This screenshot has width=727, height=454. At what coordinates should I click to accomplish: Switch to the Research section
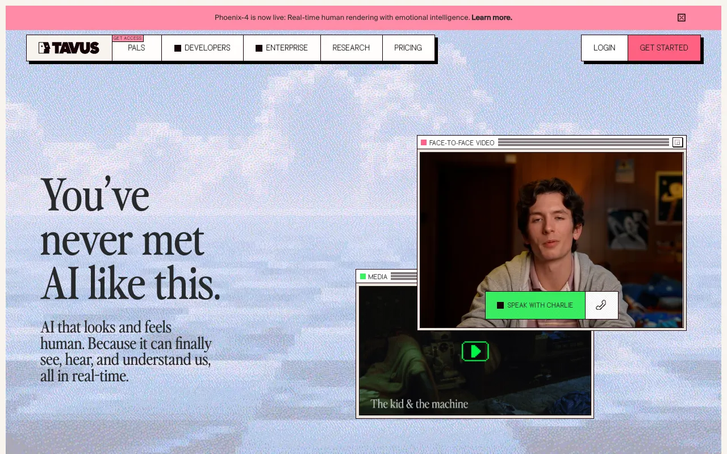[x=351, y=48]
